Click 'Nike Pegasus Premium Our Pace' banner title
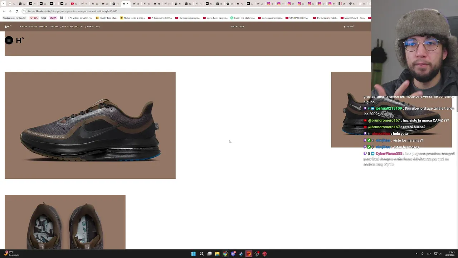Viewport: 458px width, 258px height. (x=60, y=27)
